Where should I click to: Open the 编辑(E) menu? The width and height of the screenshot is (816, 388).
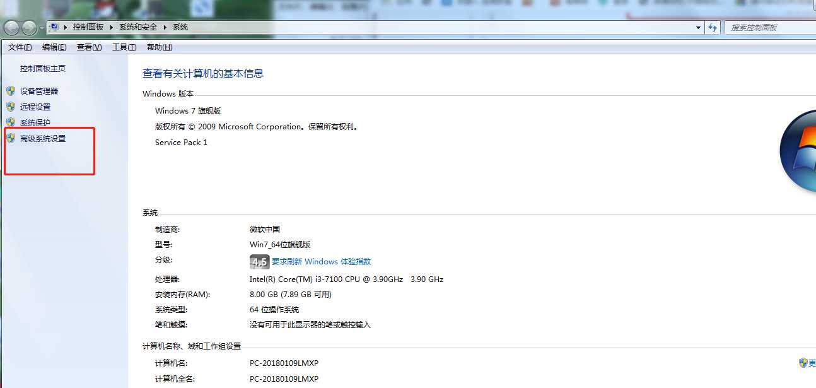(x=54, y=47)
